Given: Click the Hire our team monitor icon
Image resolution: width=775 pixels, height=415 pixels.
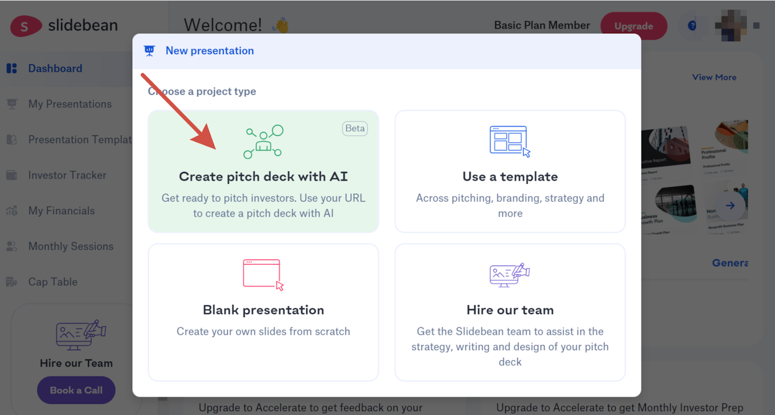Looking at the screenshot, I should pos(510,275).
